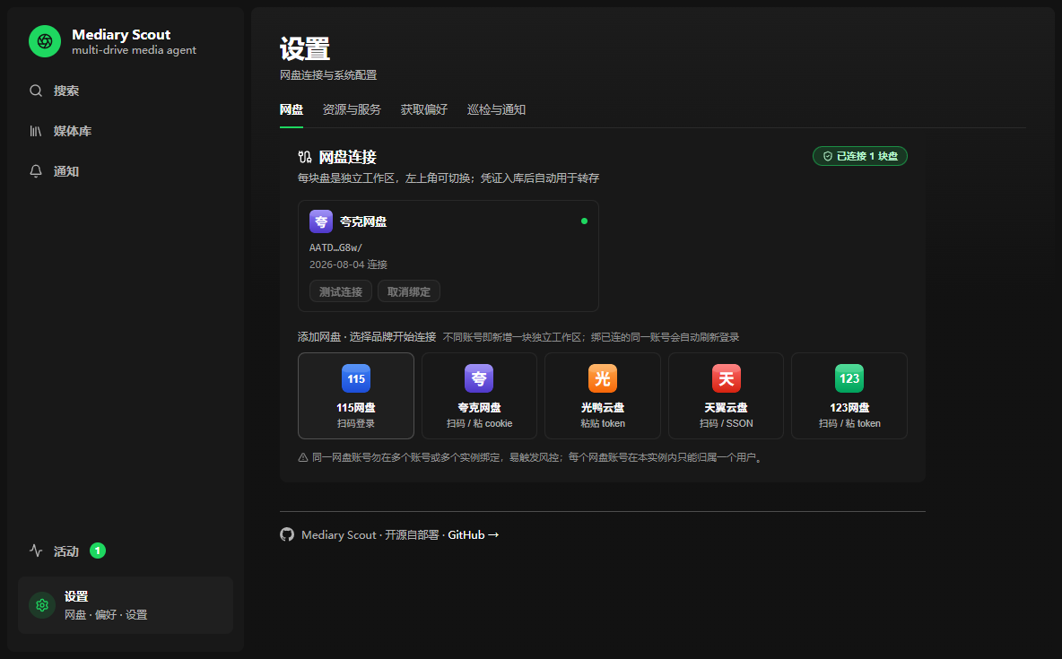Image resolution: width=1062 pixels, height=659 pixels.
Task: Click the 测试连接 button
Action: click(x=341, y=292)
